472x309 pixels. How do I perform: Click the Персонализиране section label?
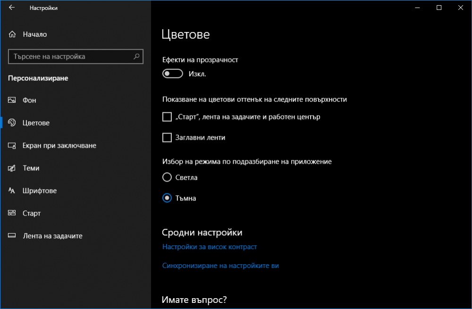point(38,78)
